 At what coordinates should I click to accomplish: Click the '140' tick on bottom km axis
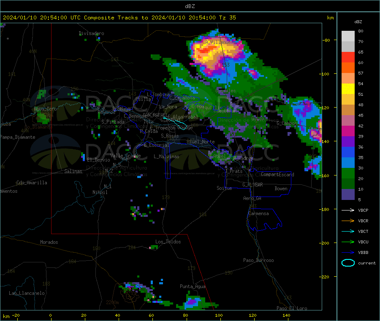tap(286, 315)
